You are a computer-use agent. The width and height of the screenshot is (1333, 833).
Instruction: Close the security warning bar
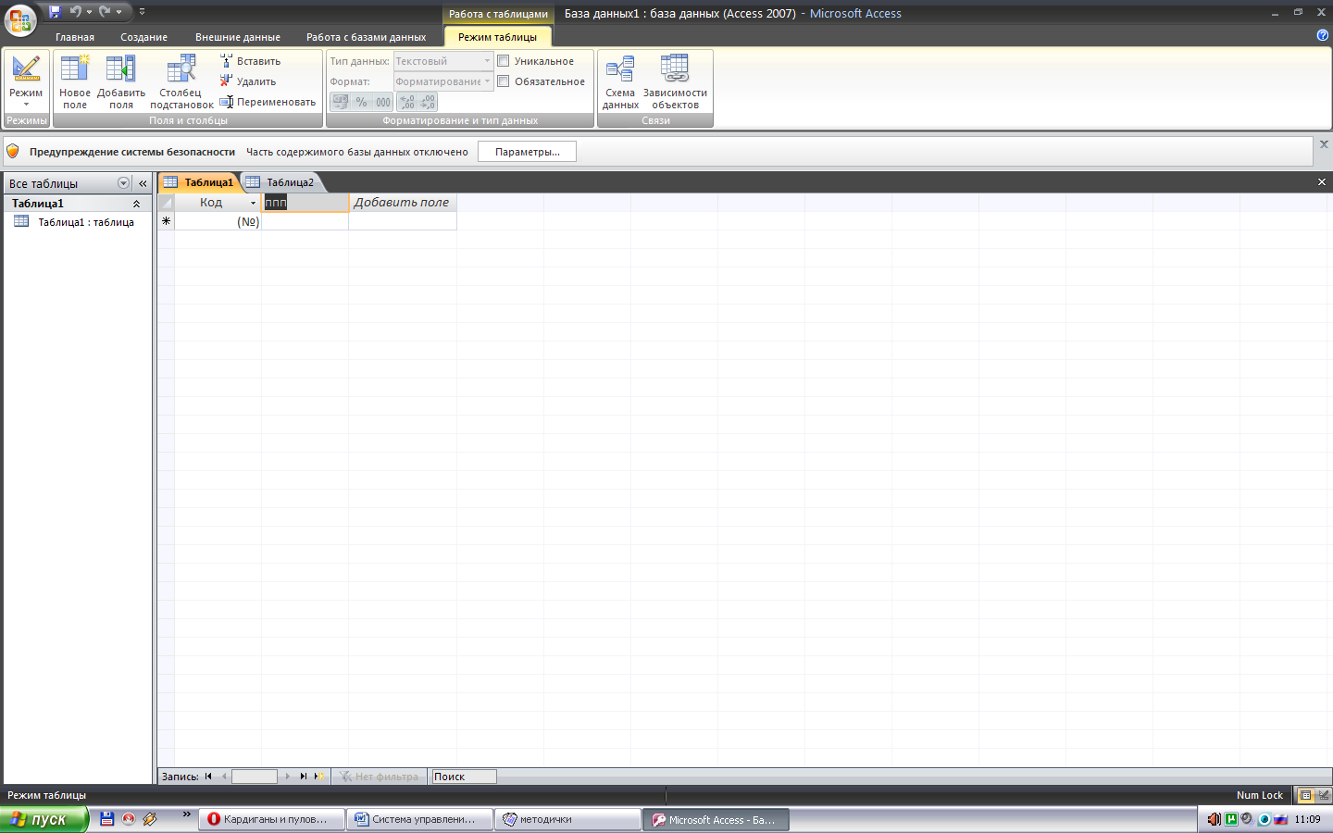click(x=1324, y=144)
